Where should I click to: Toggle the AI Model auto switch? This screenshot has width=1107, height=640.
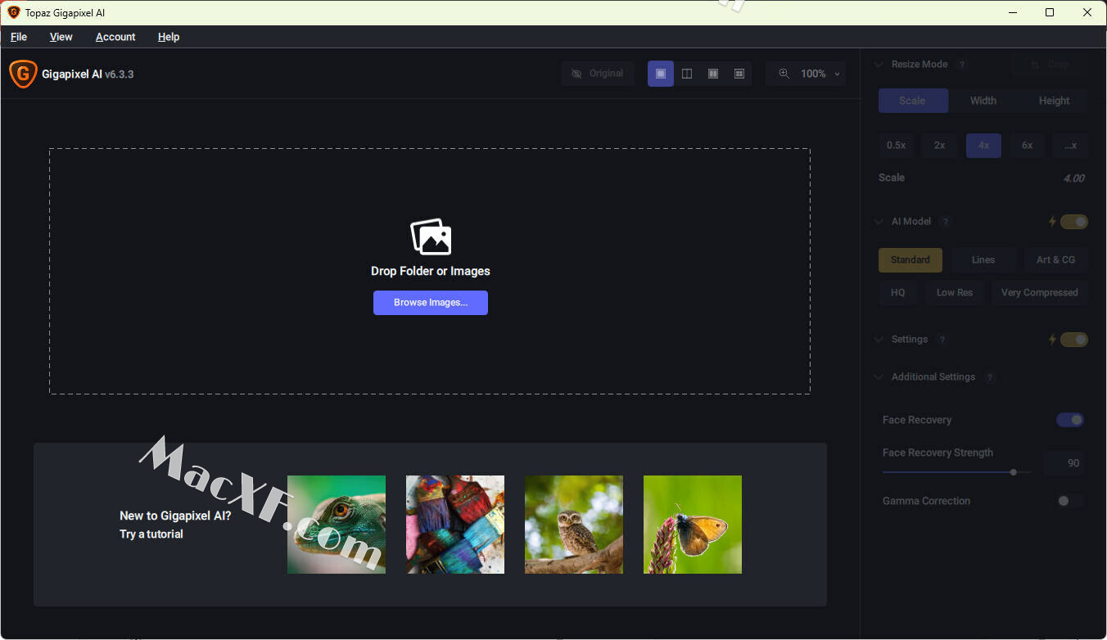pos(1074,222)
